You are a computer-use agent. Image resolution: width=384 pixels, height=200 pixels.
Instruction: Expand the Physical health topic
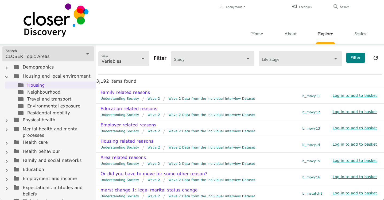[x=6, y=120]
